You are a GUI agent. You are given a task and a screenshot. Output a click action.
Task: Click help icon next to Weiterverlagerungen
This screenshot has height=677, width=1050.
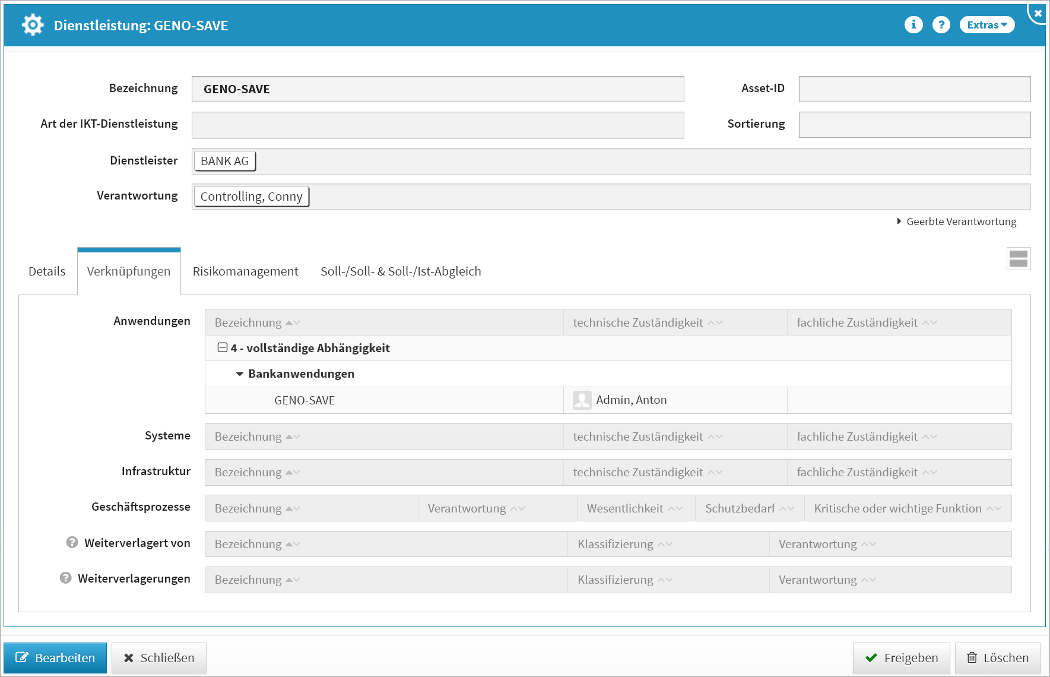click(66, 578)
